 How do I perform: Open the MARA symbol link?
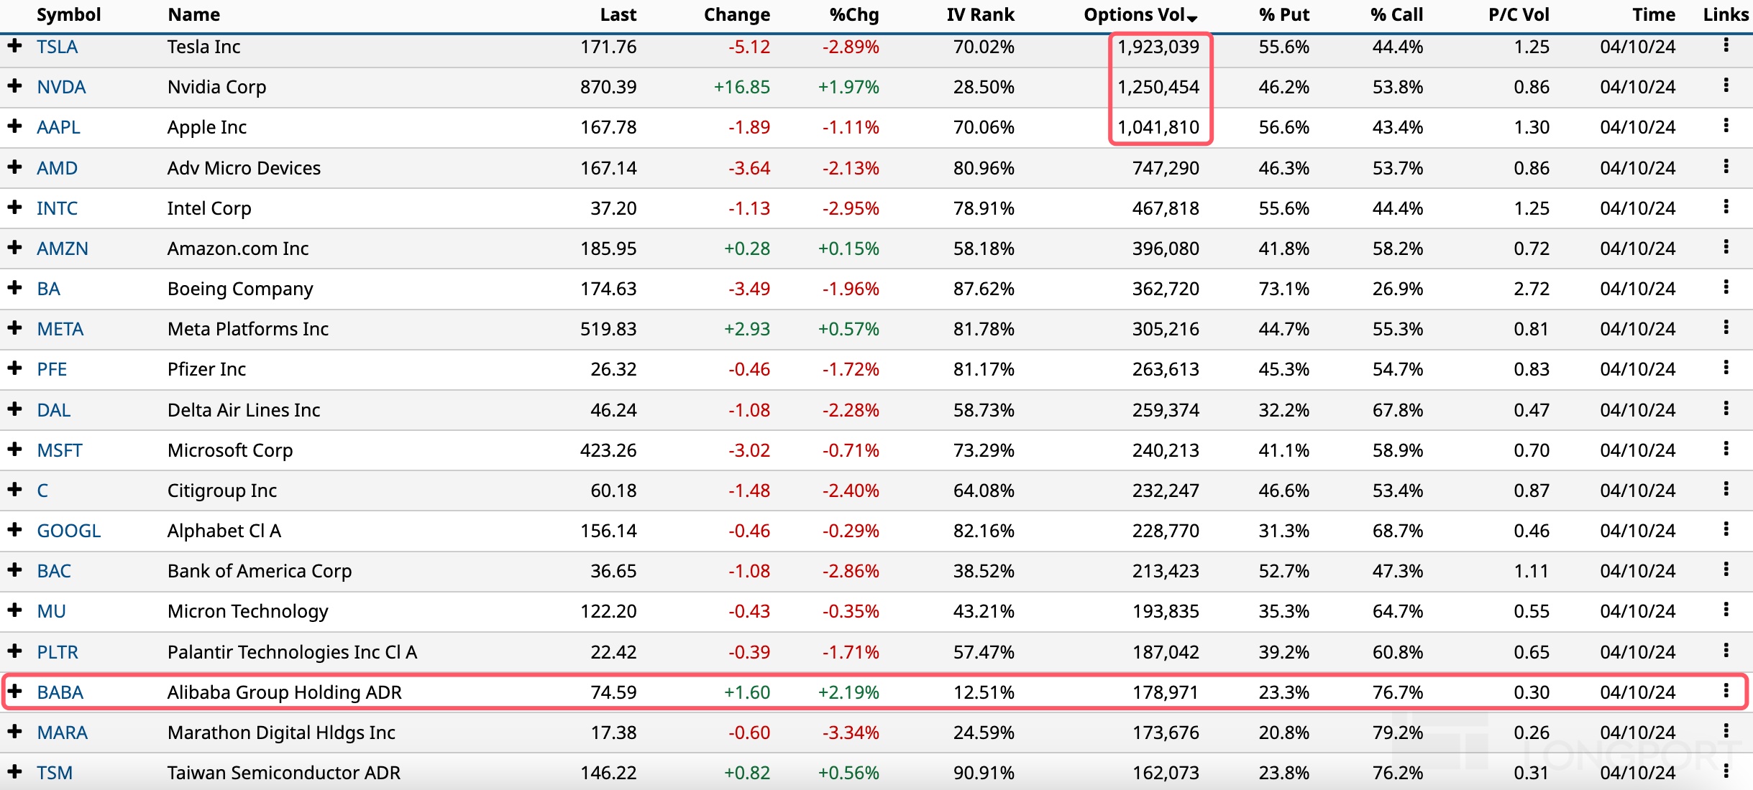pyautogui.click(x=62, y=733)
